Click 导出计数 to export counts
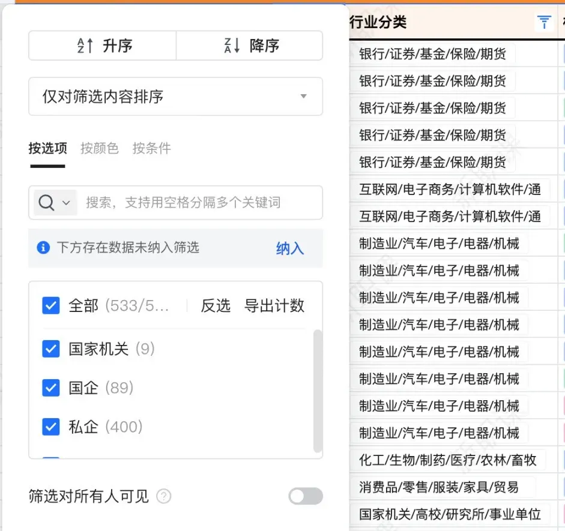 click(274, 306)
